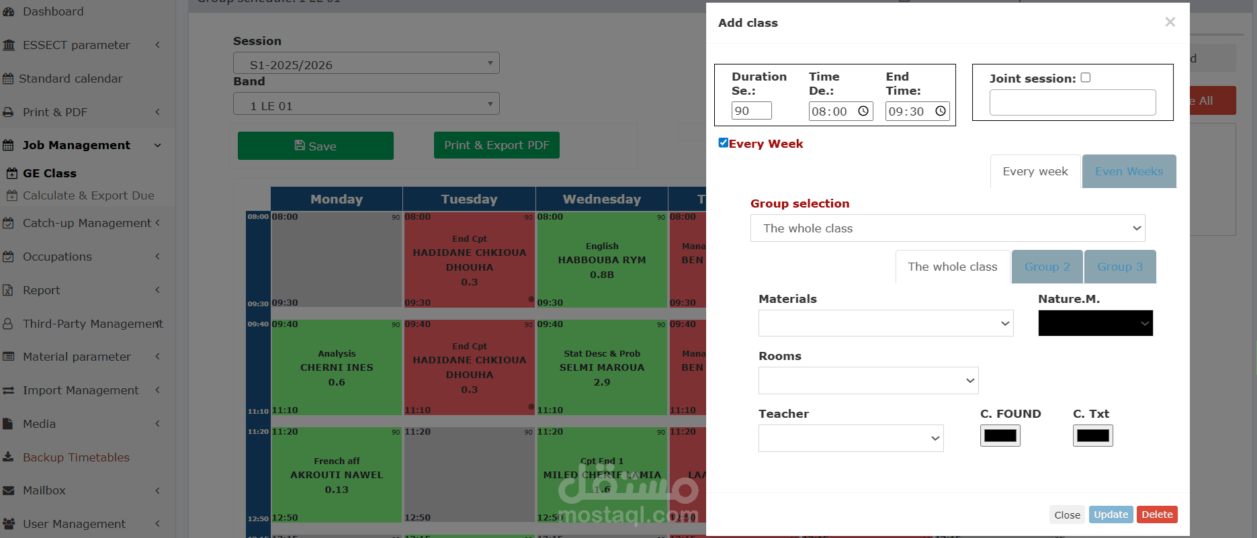Click the Import Management arrows icon
The image size is (1257, 538).
pos(8,390)
